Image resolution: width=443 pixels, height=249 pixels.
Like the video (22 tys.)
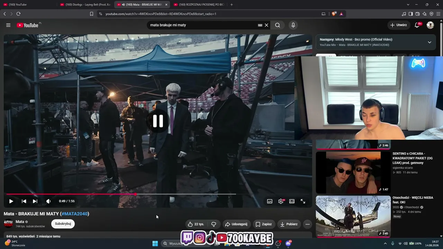click(196, 224)
